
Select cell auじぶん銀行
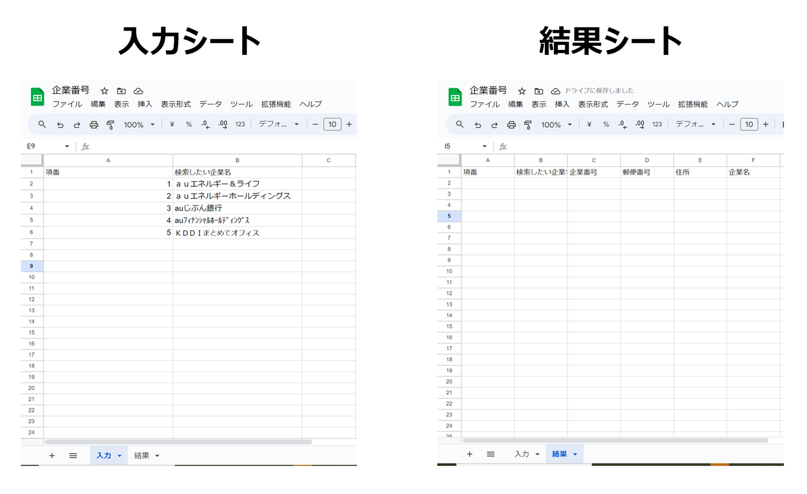pyautogui.click(x=237, y=208)
